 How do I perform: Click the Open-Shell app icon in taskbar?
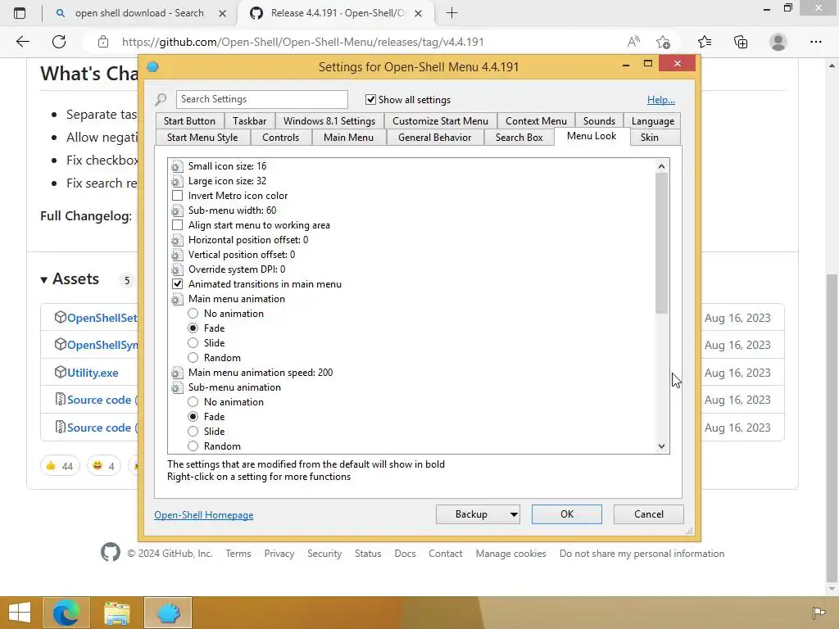[168, 613]
